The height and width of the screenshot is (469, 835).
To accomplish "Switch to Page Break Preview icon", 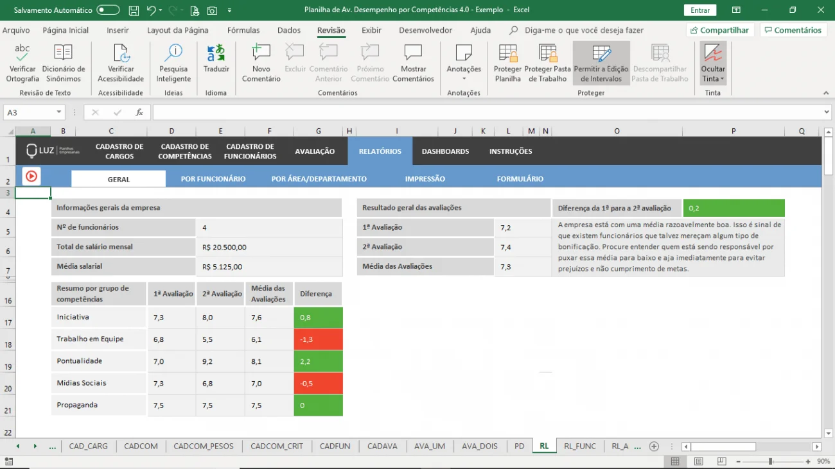I will (x=721, y=461).
